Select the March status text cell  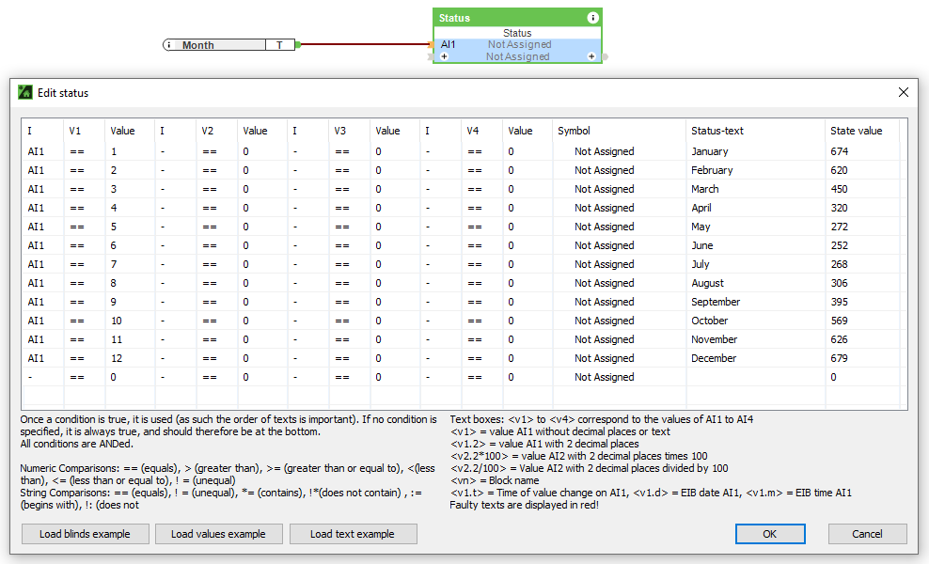(x=755, y=189)
